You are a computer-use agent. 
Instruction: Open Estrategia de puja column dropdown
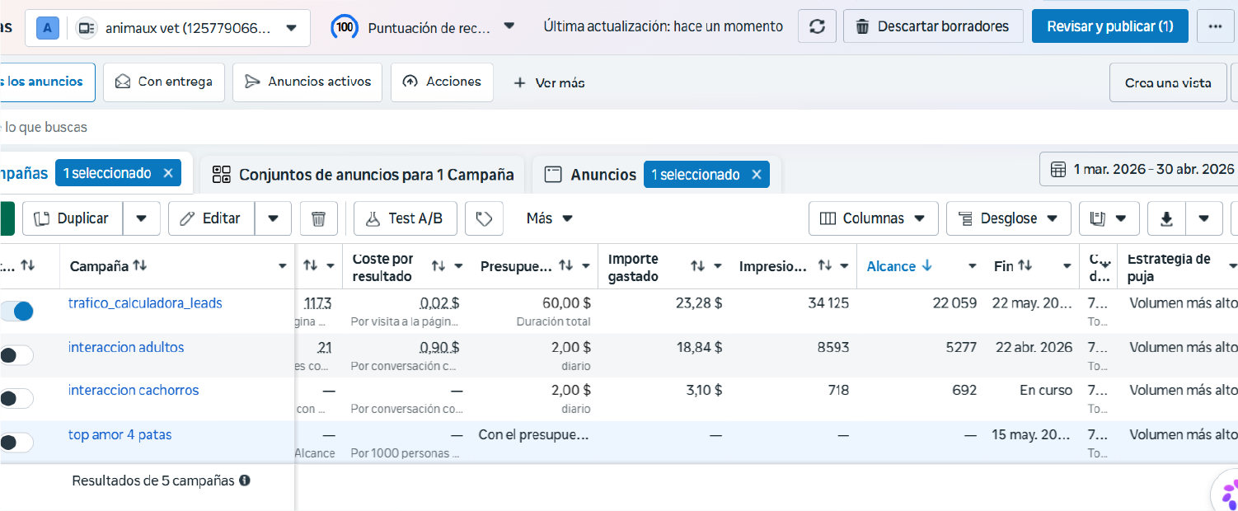tap(1232, 266)
